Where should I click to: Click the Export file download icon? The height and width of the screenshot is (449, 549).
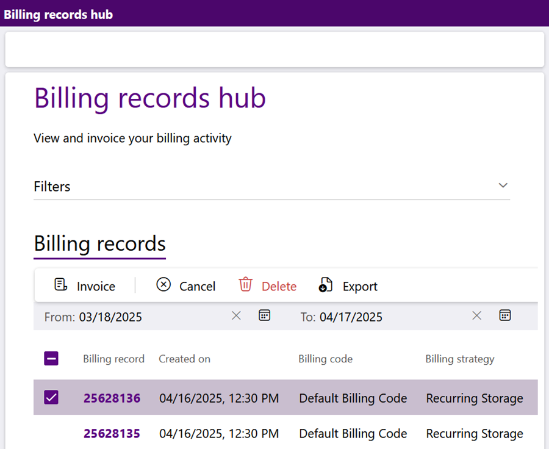pyautogui.click(x=325, y=285)
